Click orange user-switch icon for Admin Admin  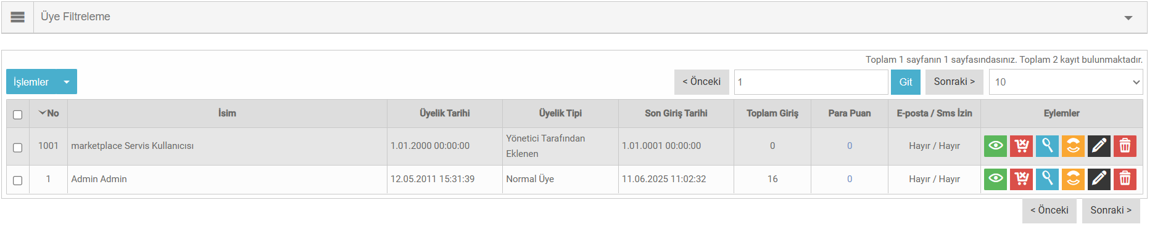coord(1073,179)
